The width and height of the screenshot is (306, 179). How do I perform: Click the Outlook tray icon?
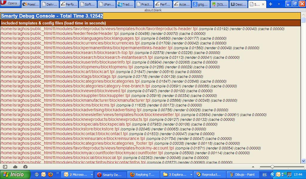(279, 175)
